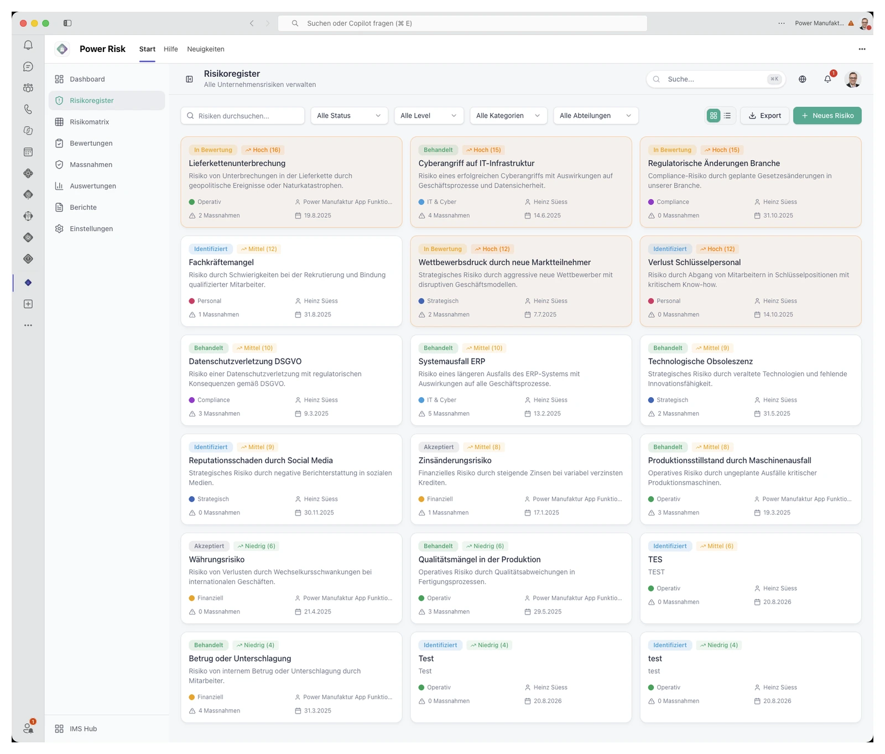
Task: Click the Suche... field in header
Action: (716, 79)
